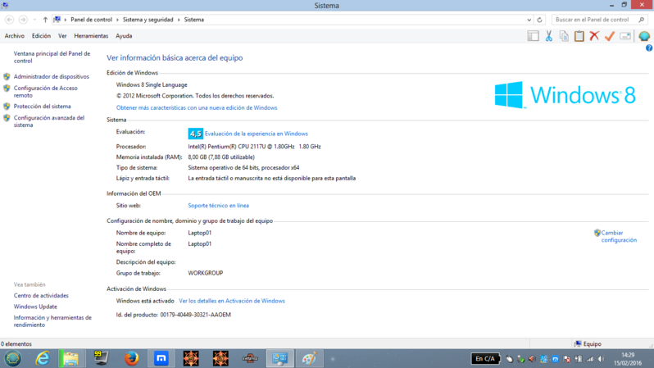Open Información y herramientas de rendimiento
This screenshot has width=654, height=368.
(x=52, y=321)
